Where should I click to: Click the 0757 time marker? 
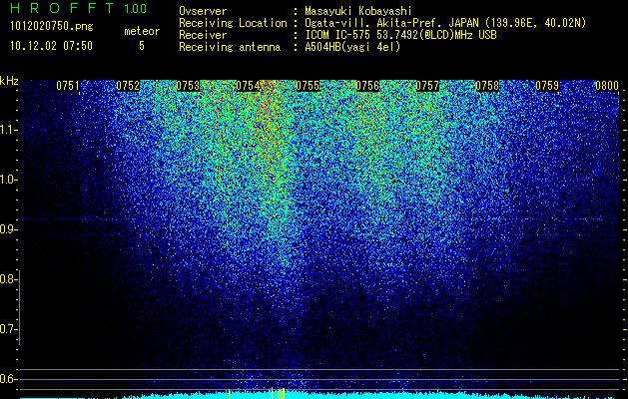click(x=427, y=86)
